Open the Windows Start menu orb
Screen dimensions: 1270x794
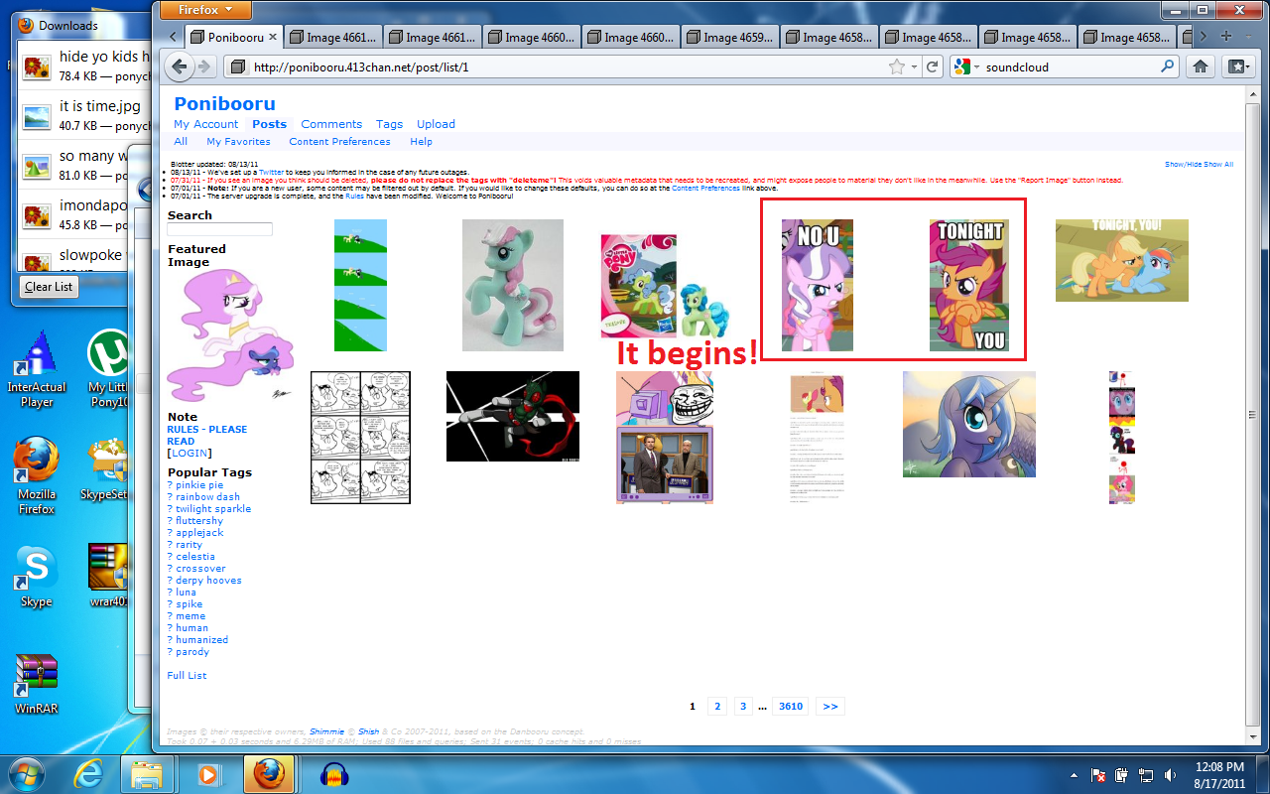(x=24, y=774)
